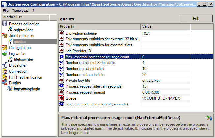This screenshot has height=138, width=215.
Task: Click the 0.00:15:00 timeout value
Action: click(x=165, y=92)
